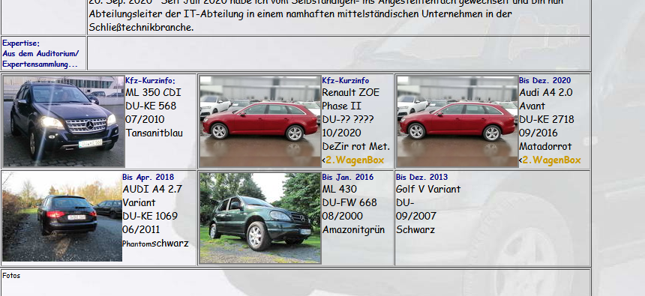This screenshot has width=645, height=296.
Task: Click the Expertise heading text
Action: pyautogui.click(x=21, y=43)
